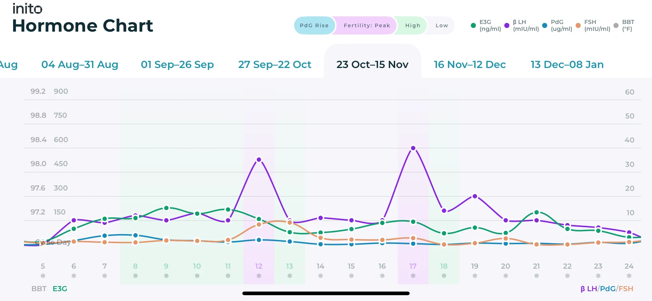Image resolution: width=652 pixels, height=301 pixels.
Task: Click the BBT axis label at bottom left
Action: coord(39,289)
